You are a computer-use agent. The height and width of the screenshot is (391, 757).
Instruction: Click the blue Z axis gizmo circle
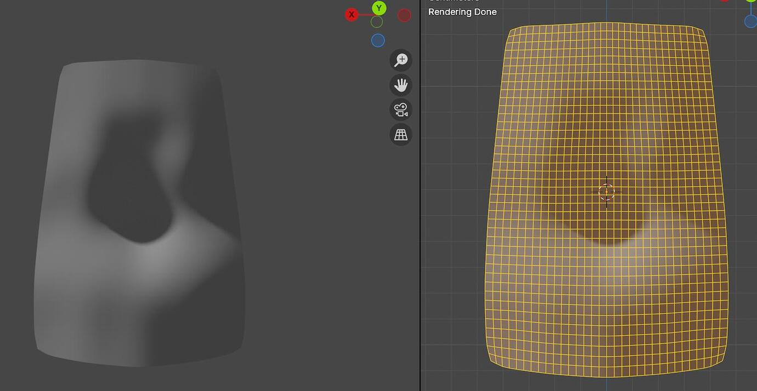[x=378, y=41]
